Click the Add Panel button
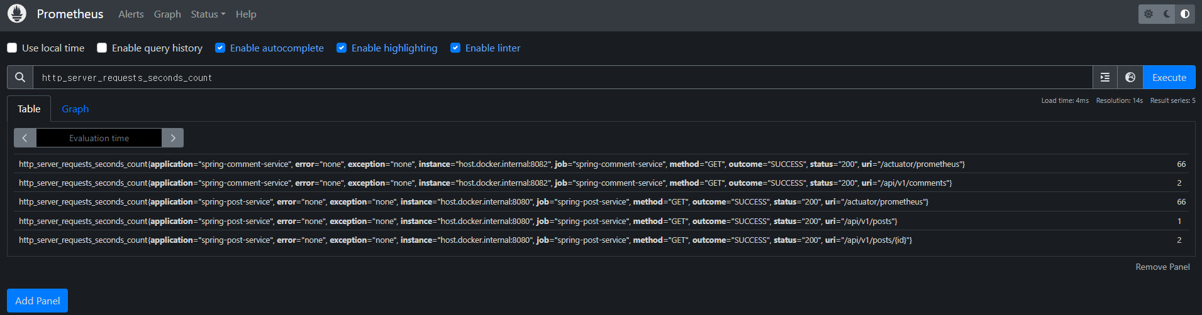This screenshot has height=315, width=1202. [x=38, y=301]
